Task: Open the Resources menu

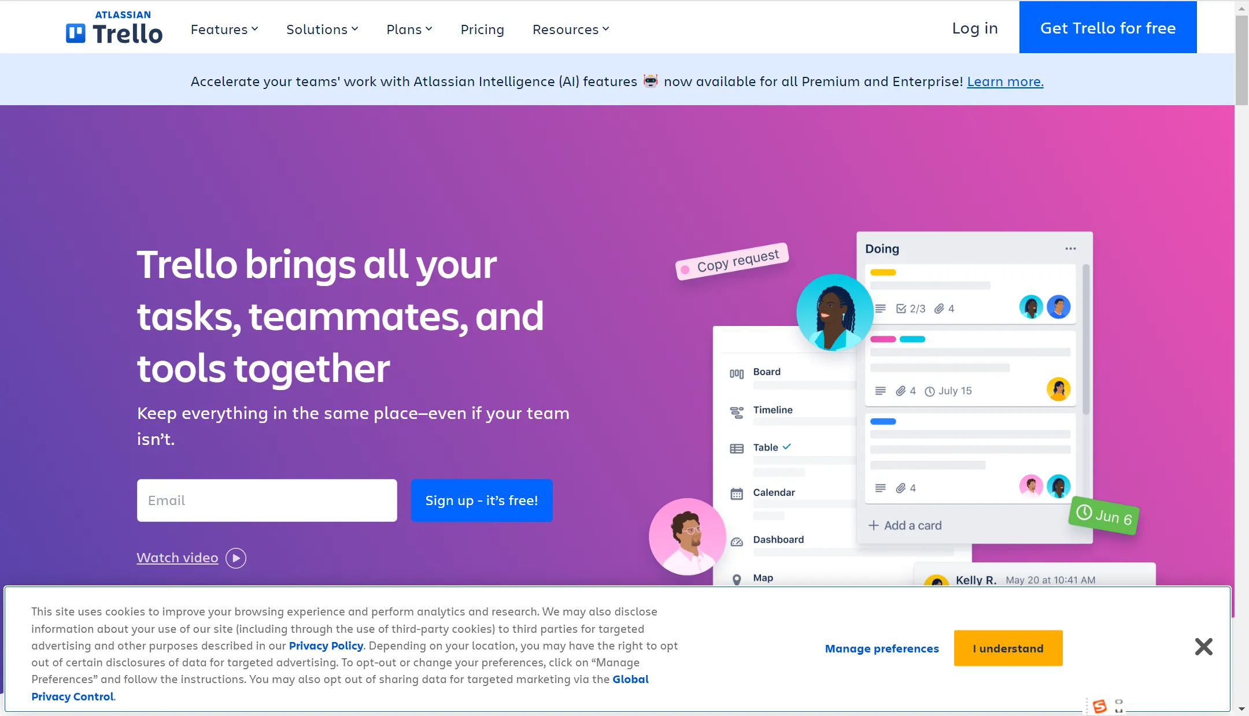Action: pyautogui.click(x=569, y=28)
